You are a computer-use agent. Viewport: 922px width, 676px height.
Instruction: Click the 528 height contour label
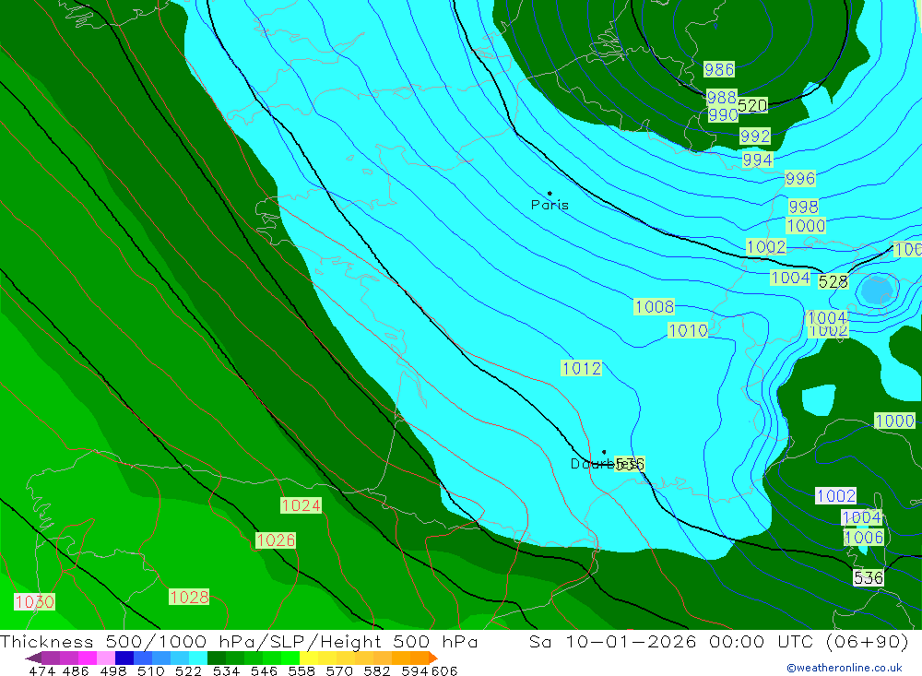[833, 282]
